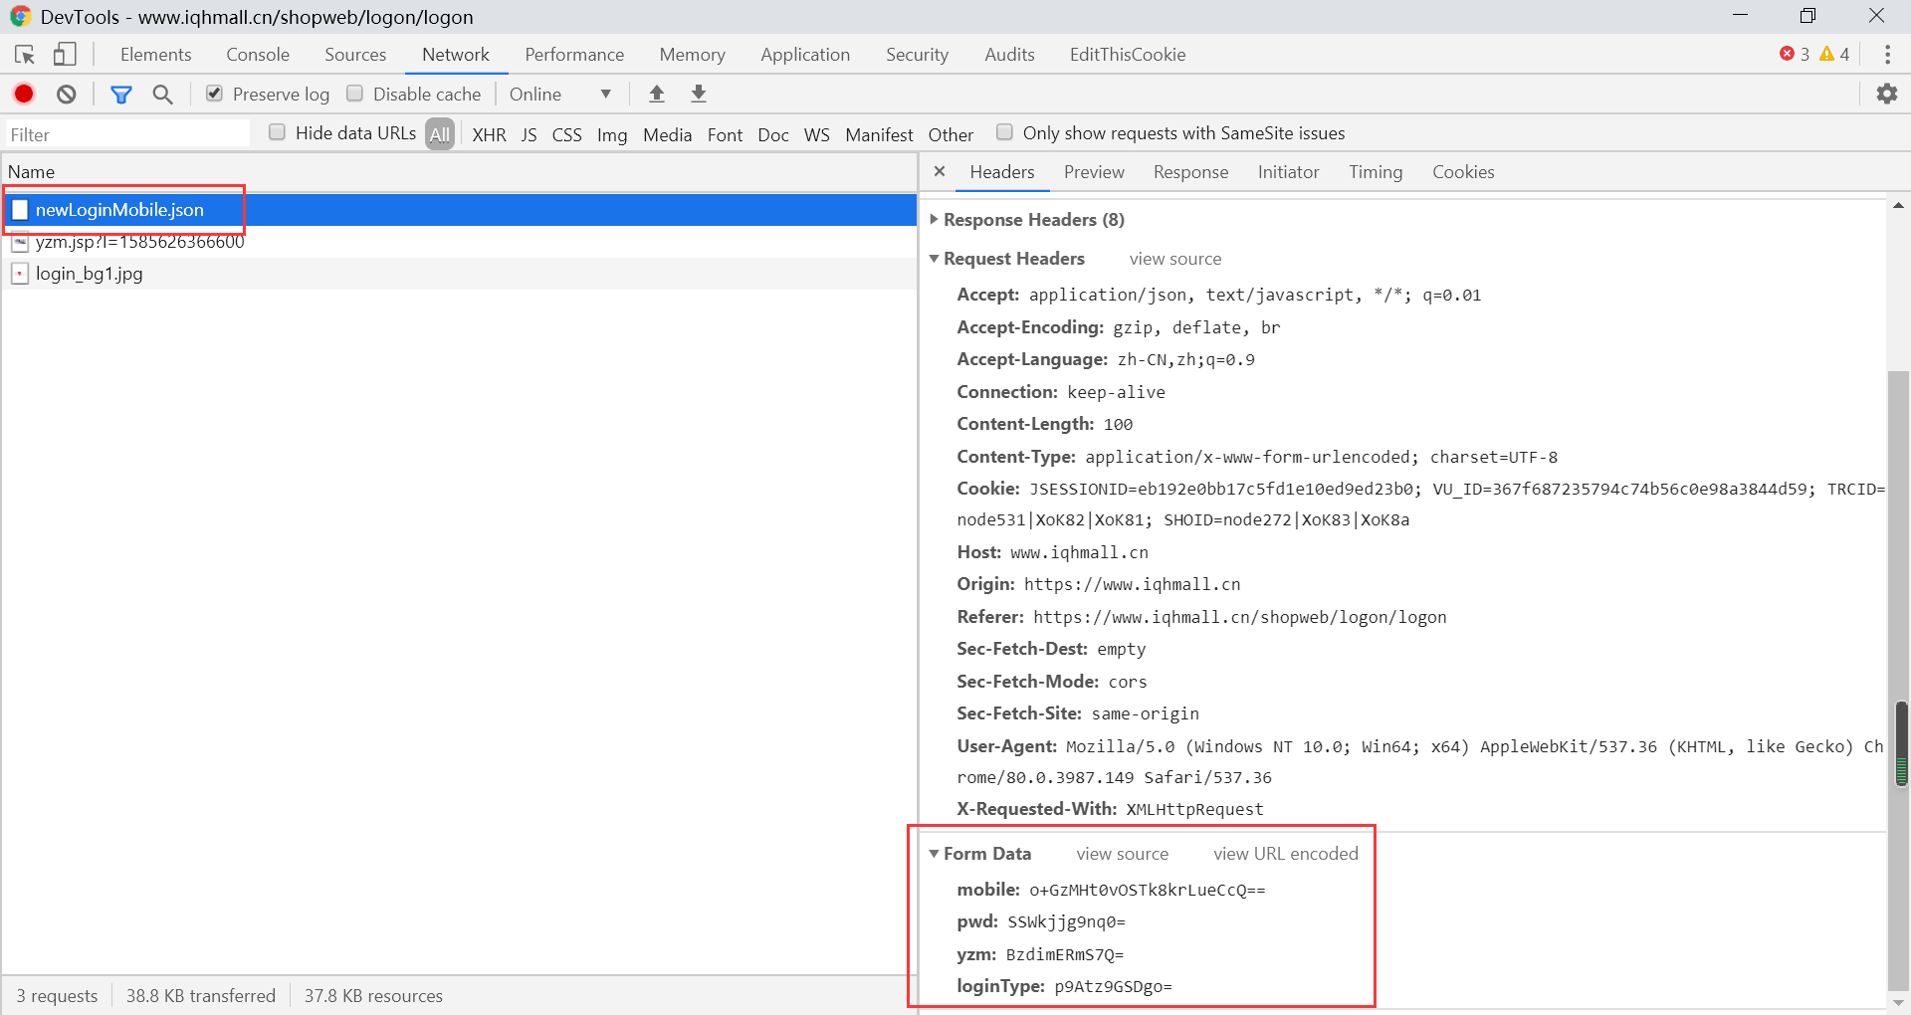Toggle the Preserve log checkbox
The width and height of the screenshot is (1911, 1015).
coord(214,94)
